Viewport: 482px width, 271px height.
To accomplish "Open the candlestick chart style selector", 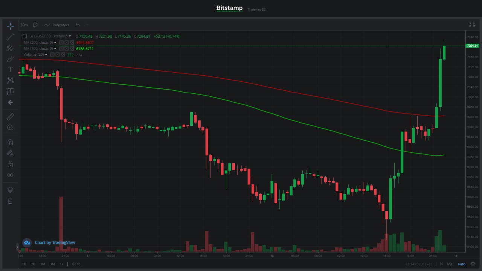I will tap(35, 25).
